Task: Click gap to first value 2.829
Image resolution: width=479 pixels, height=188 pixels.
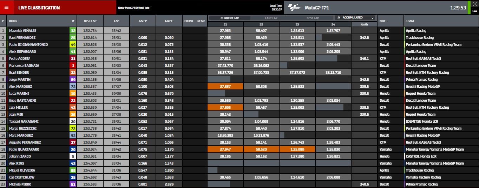Action: pos(169,184)
